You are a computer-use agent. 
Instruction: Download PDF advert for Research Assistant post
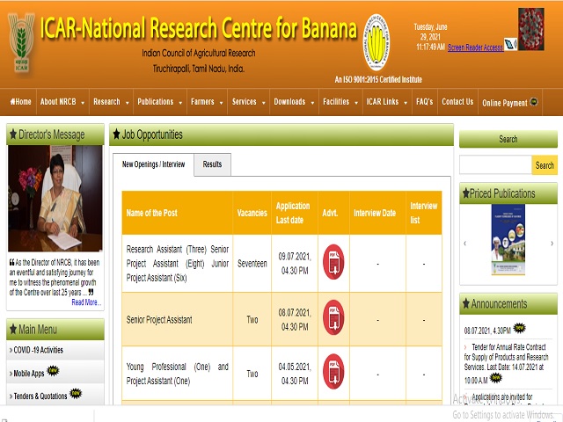coord(333,262)
